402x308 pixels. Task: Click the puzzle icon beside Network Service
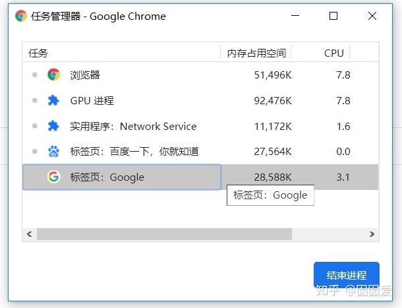(x=53, y=126)
